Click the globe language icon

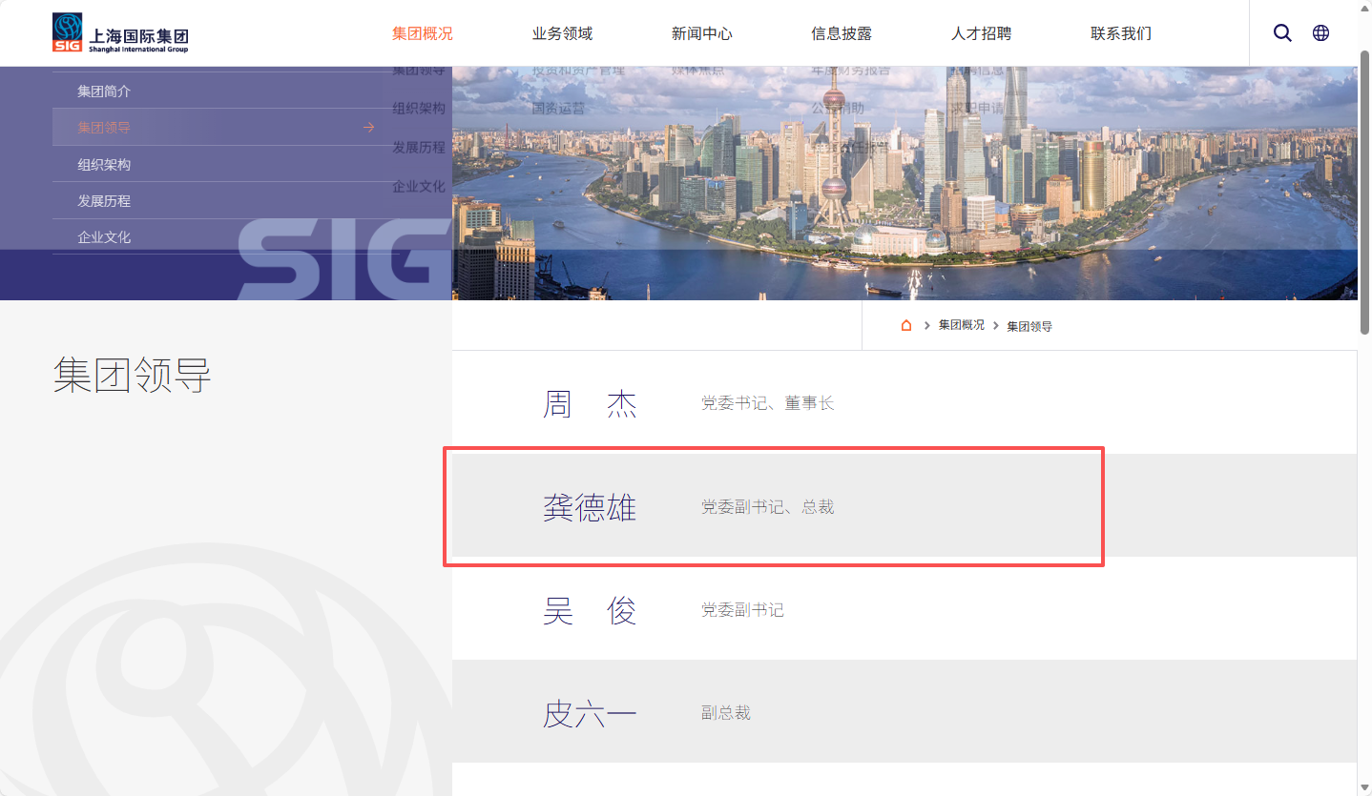(x=1320, y=33)
